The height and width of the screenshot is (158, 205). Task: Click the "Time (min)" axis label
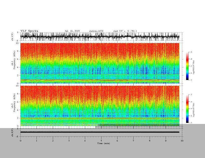tap(104, 143)
